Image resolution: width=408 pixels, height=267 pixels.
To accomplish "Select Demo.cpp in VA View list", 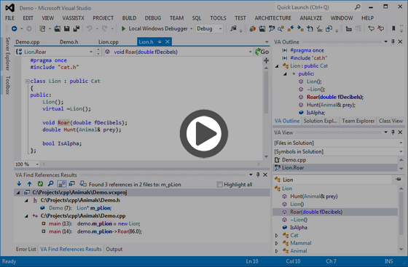I will 335,160.
